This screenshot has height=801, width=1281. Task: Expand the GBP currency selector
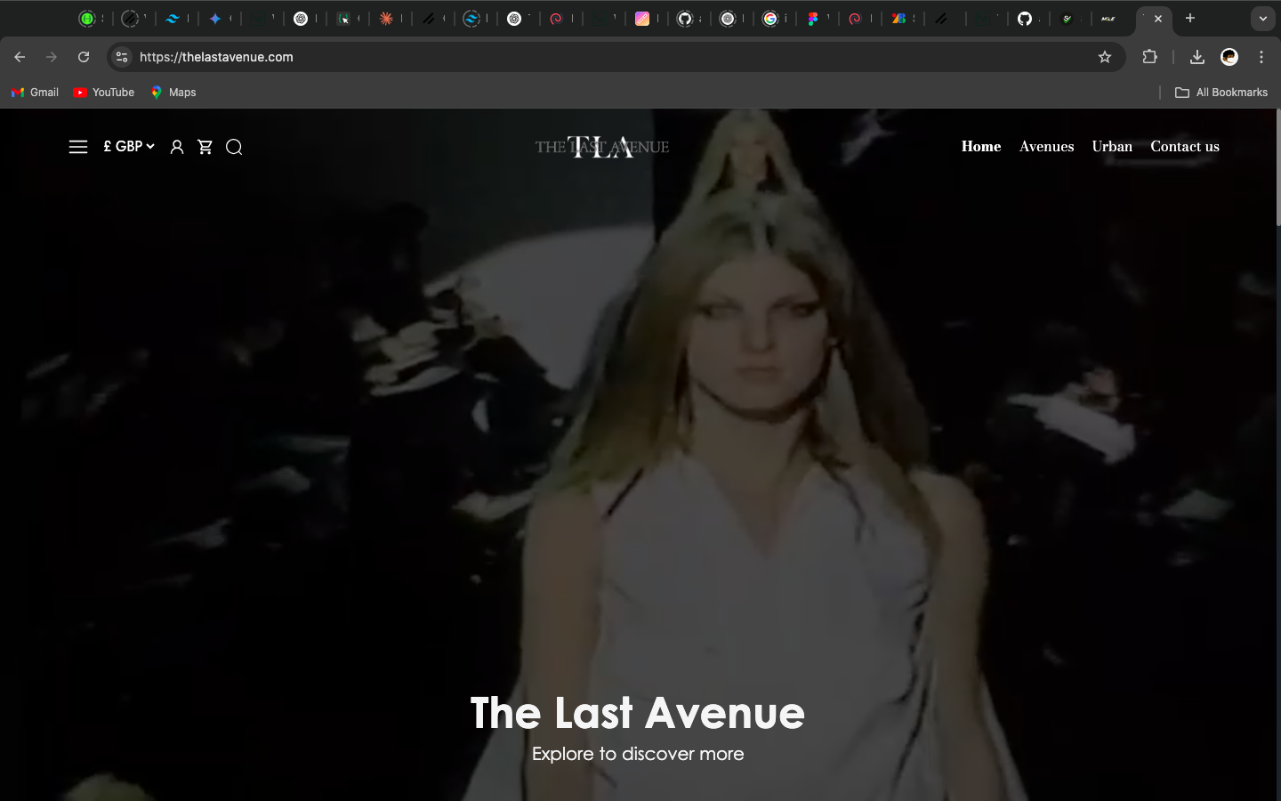click(129, 146)
